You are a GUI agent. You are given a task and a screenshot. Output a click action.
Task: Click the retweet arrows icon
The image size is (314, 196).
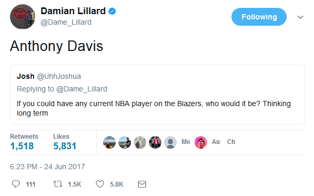point(58,184)
